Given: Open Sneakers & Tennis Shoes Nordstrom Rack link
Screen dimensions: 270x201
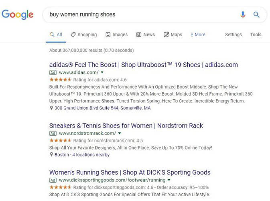Looking at the screenshot, I should (x=126, y=125).
